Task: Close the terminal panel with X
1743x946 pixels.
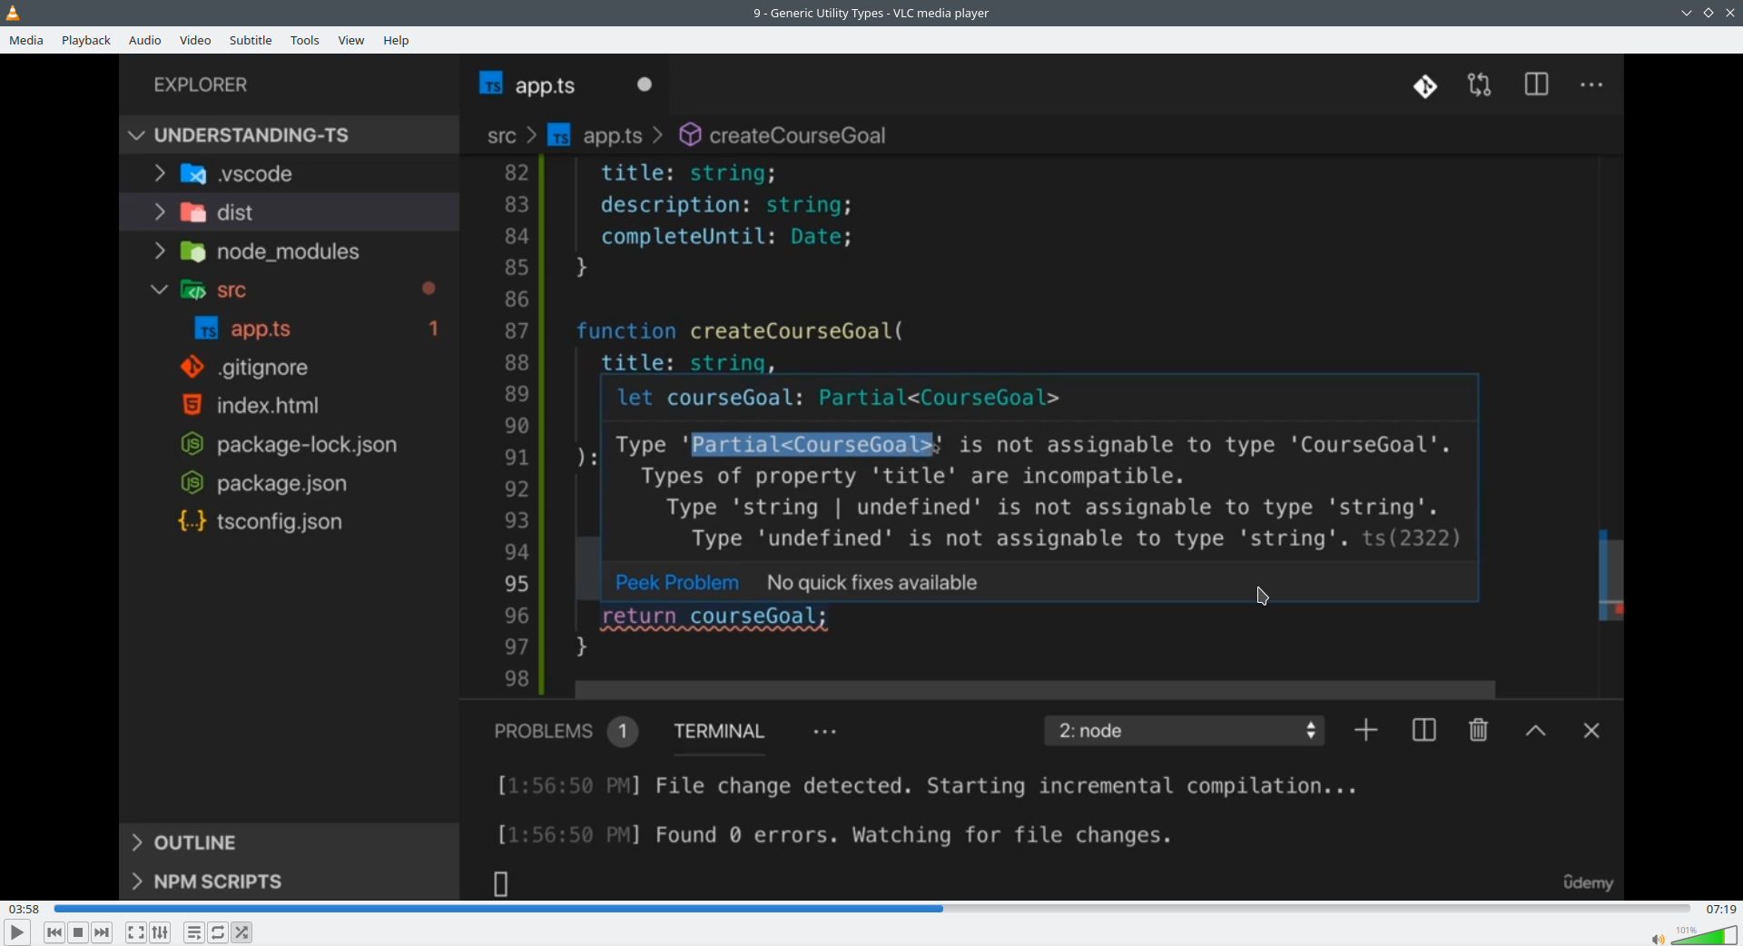Action: point(1591,731)
